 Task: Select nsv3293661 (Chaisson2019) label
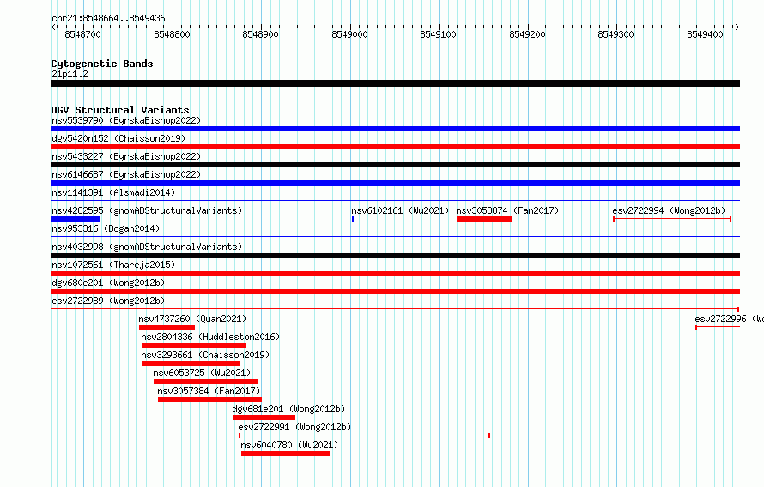[x=205, y=355]
